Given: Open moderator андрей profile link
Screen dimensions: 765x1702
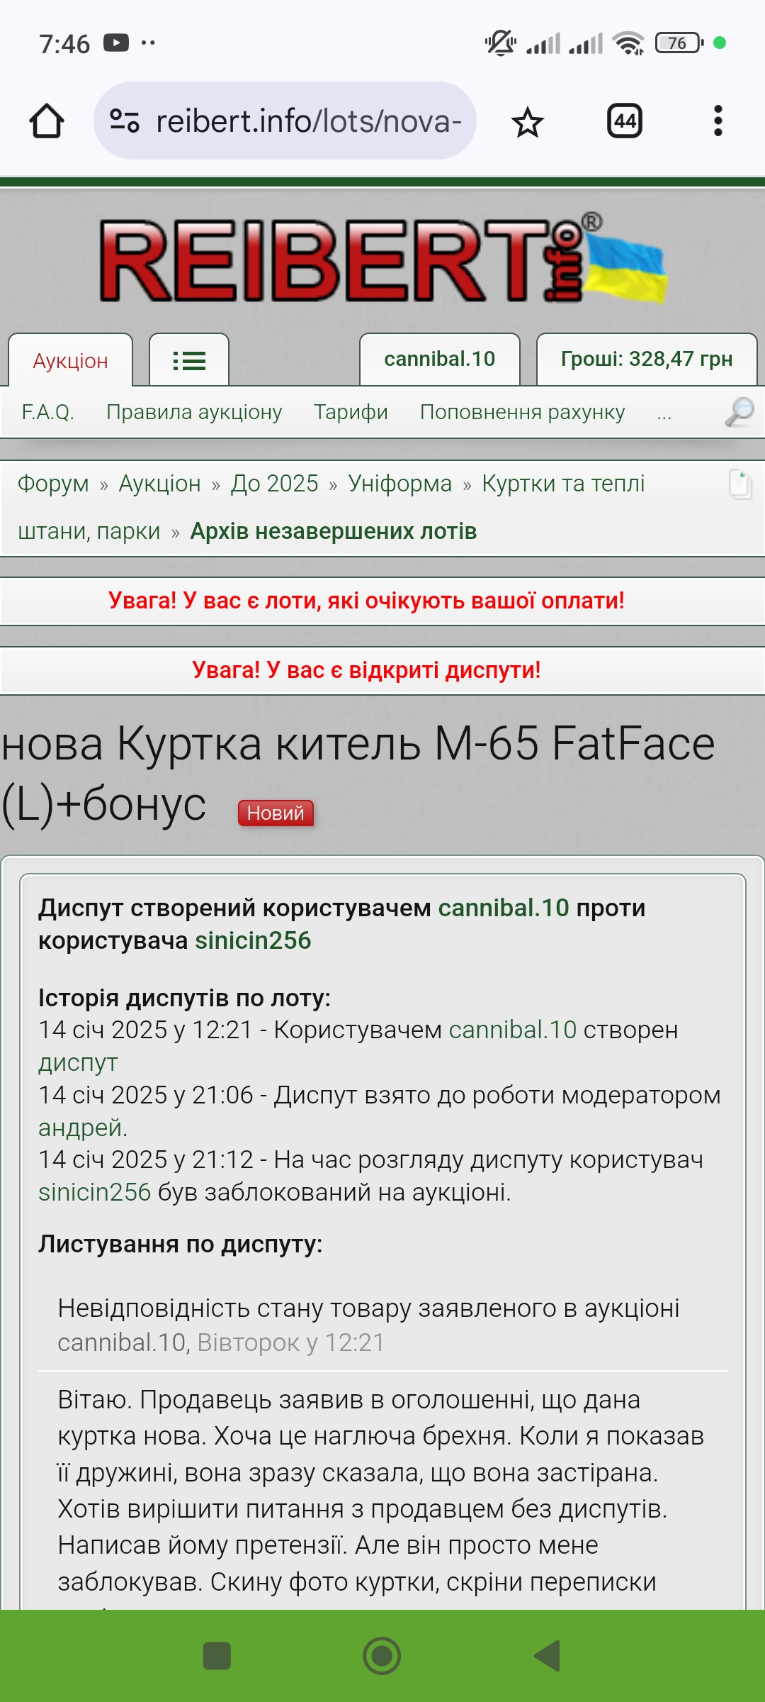Looking at the screenshot, I should (x=81, y=1128).
